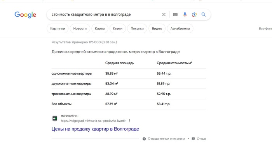Click the question mark about snippets icon

pyautogui.click(x=144, y=139)
